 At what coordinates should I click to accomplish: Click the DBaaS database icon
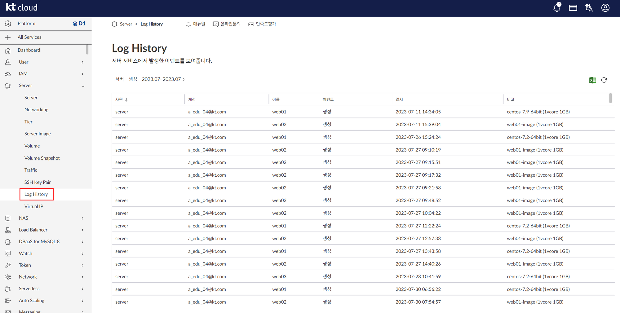click(8, 242)
